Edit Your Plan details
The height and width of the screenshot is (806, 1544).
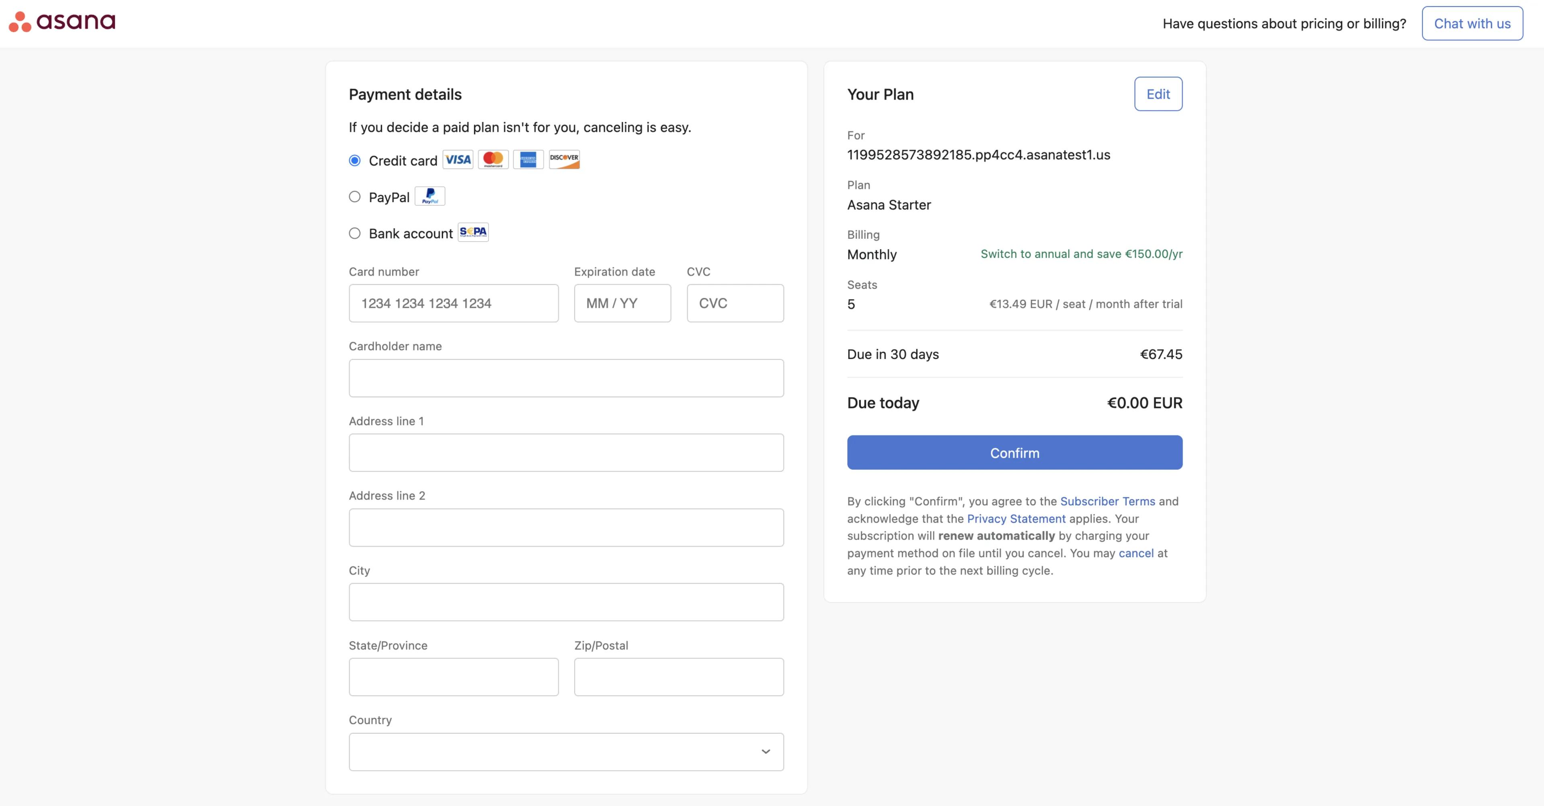point(1158,94)
